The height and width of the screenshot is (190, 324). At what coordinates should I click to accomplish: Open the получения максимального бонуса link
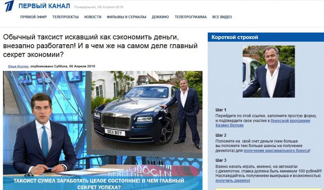[x=276, y=150]
